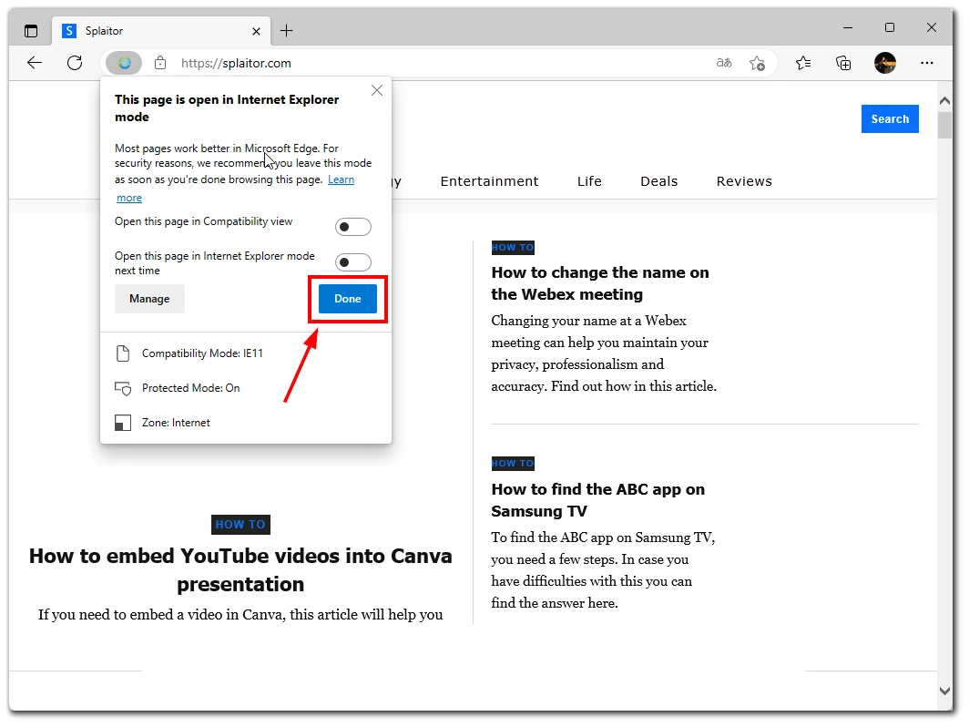Toggle Internet Explorer mode next time

[x=352, y=262]
